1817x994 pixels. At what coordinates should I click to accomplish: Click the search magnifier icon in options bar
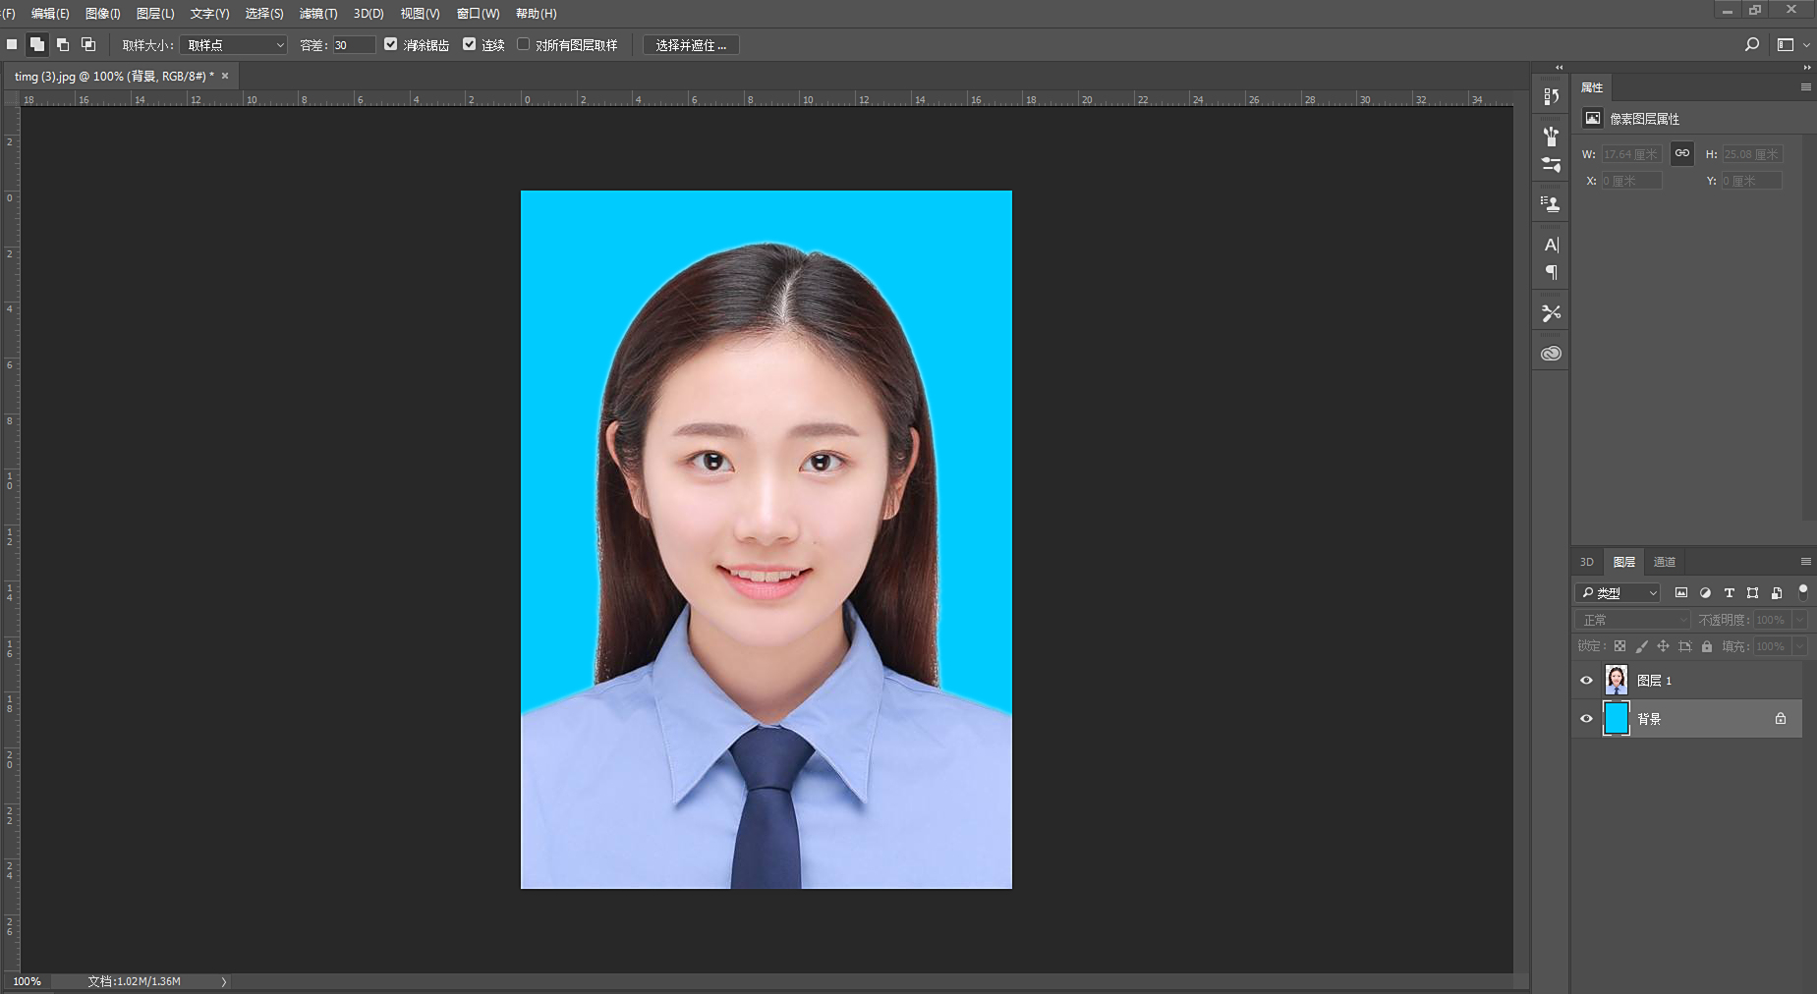coord(1751,45)
